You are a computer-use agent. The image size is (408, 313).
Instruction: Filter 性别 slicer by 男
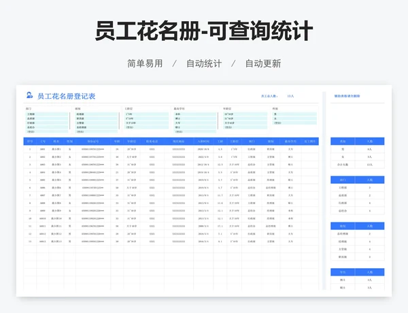click(294, 114)
